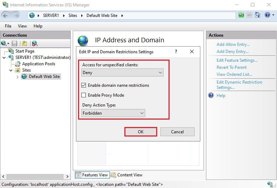The width and height of the screenshot is (277, 188).
Task: Go to Home using house icon
Action: [257, 15]
